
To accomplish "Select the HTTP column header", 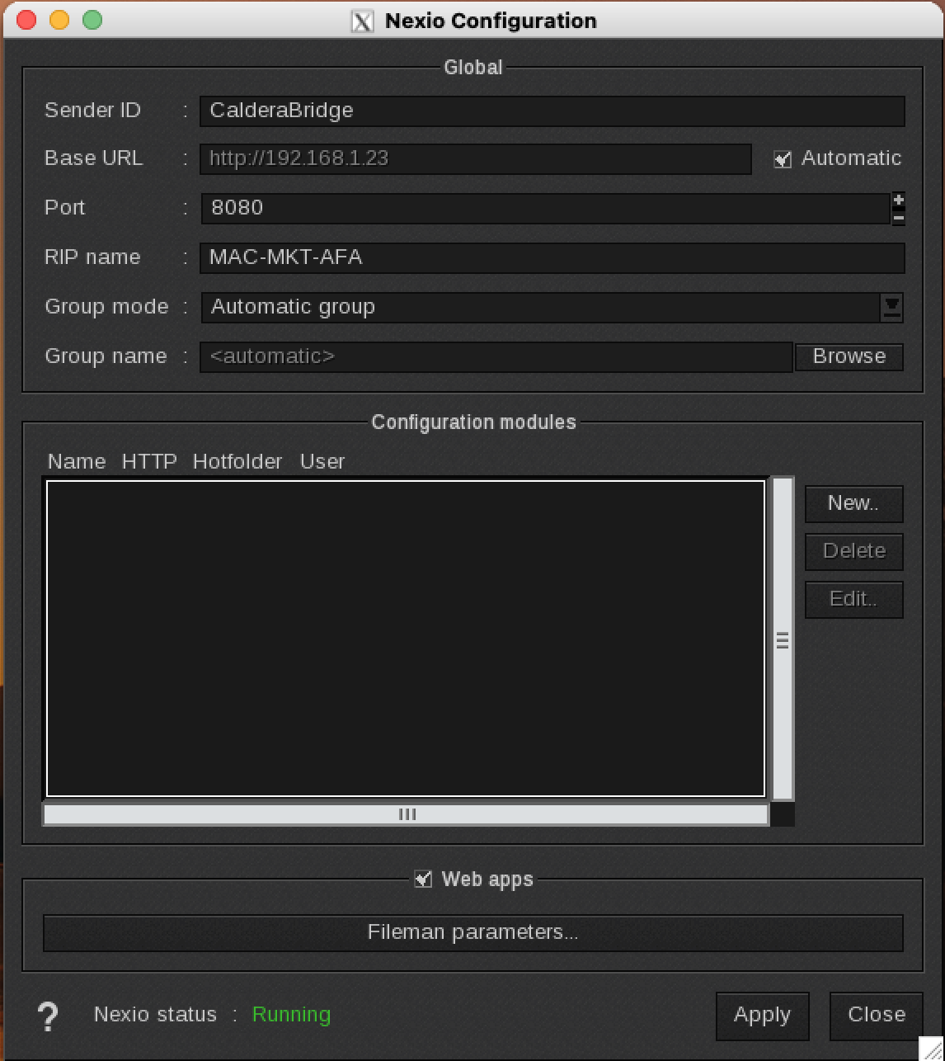I will coord(149,462).
